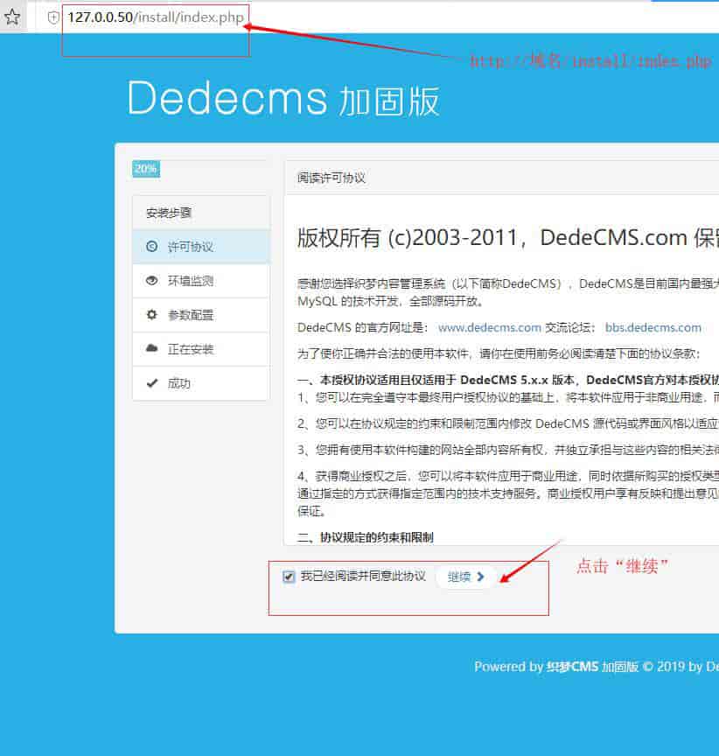Click the 20% progress indicator
This screenshot has width=719, height=756.
pos(145,168)
